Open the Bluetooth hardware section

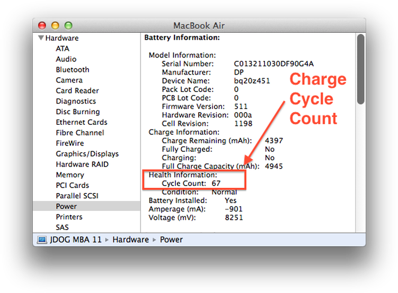(x=73, y=70)
